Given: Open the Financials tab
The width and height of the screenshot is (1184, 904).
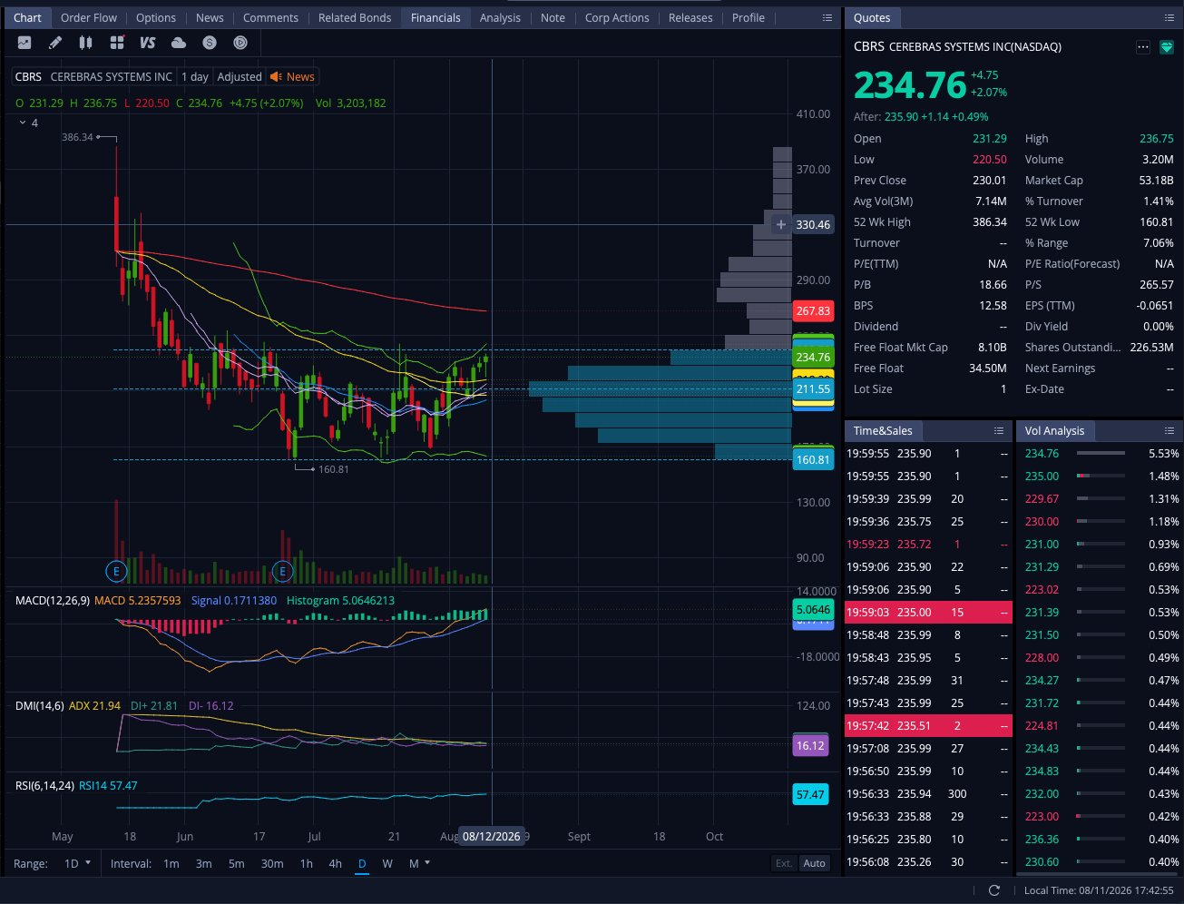Looking at the screenshot, I should pyautogui.click(x=435, y=17).
